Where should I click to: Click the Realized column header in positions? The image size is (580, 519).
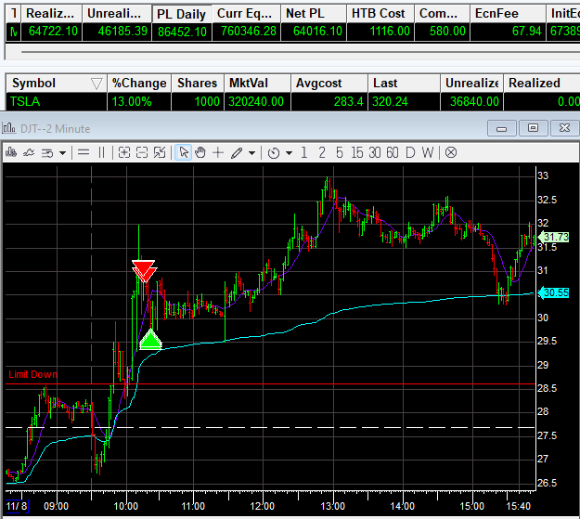tap(541, 83)
